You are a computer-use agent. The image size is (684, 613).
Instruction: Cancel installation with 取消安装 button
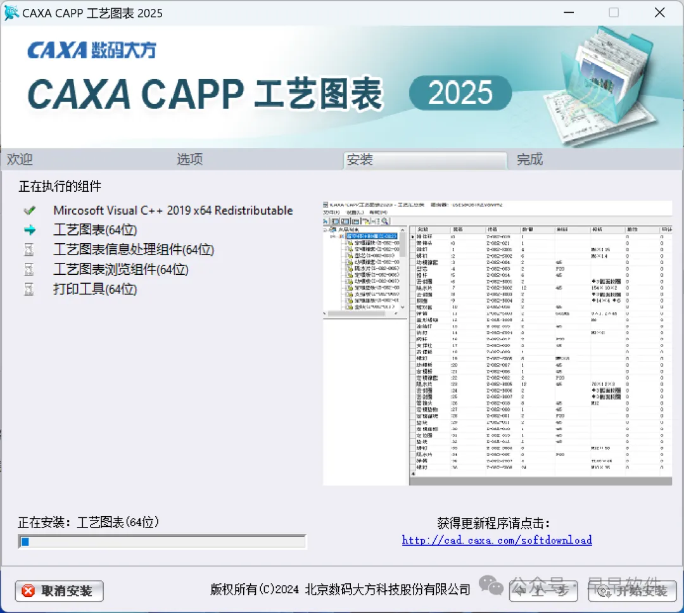click(x=60, y=591)
